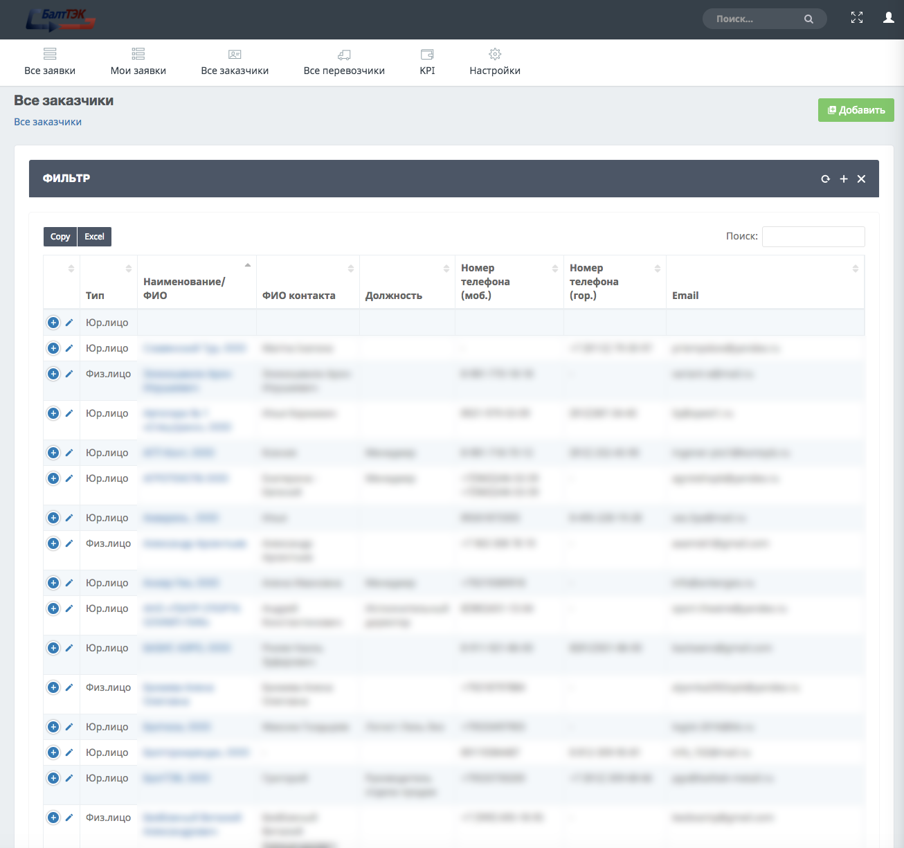Viewport: 904px width, 848px height.
Task: Open Настройки with gear icon
Action: pyautogui.click(x=495, y=62)
